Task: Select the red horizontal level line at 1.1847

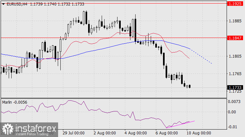Action: [97, 38]
